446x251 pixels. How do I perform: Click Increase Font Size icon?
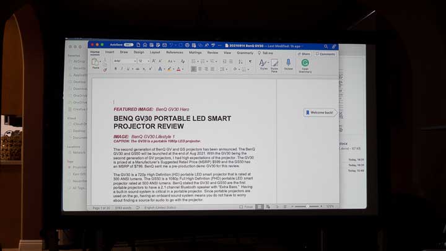point(154,61)
